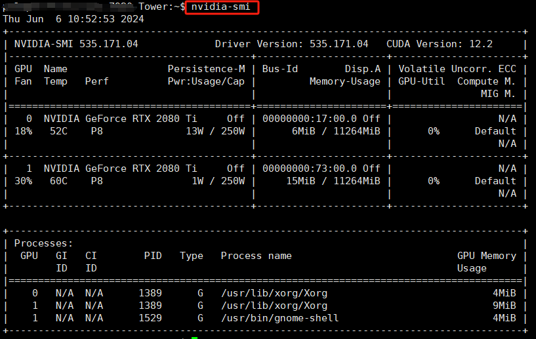Click the Thu Jun 6 timestamp line

point(73,19)
